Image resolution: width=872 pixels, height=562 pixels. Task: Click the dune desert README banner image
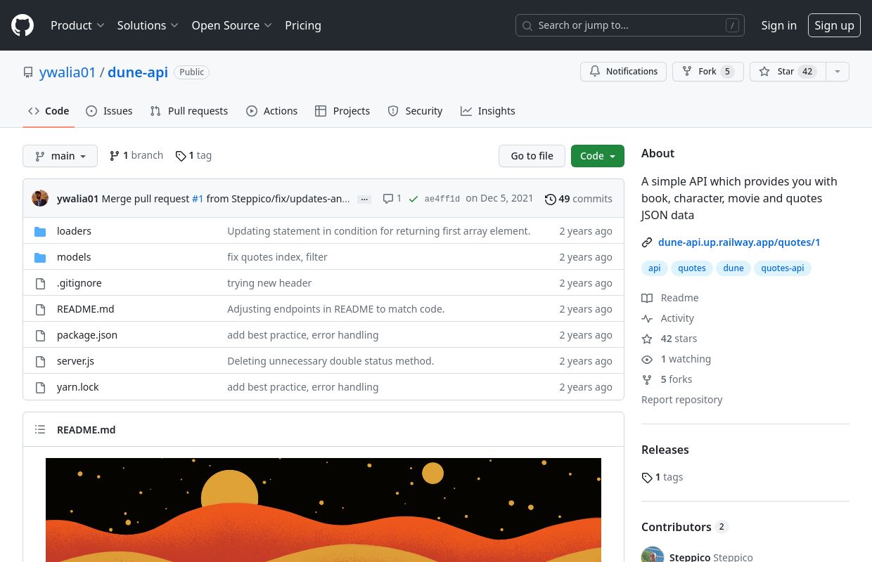coord(323,510)
